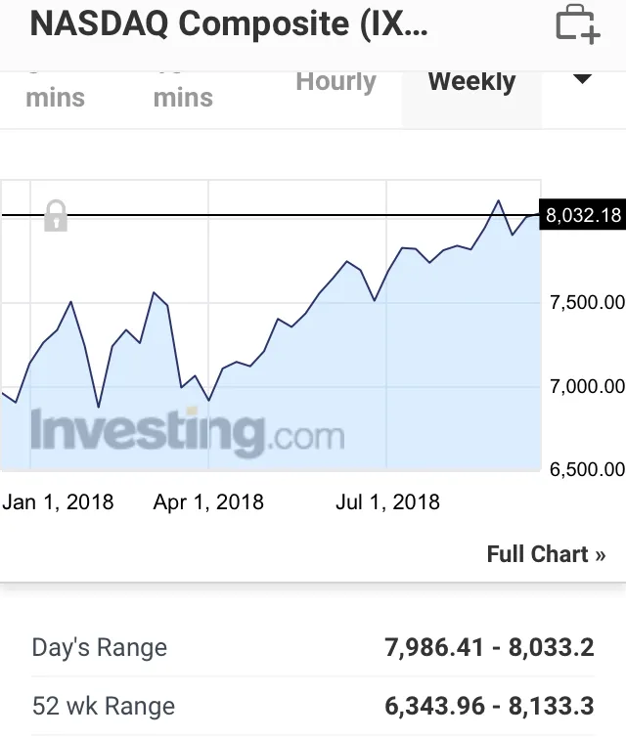Select the second mins interval tab
Screen dimensions: 626x738
pos(183,98)
